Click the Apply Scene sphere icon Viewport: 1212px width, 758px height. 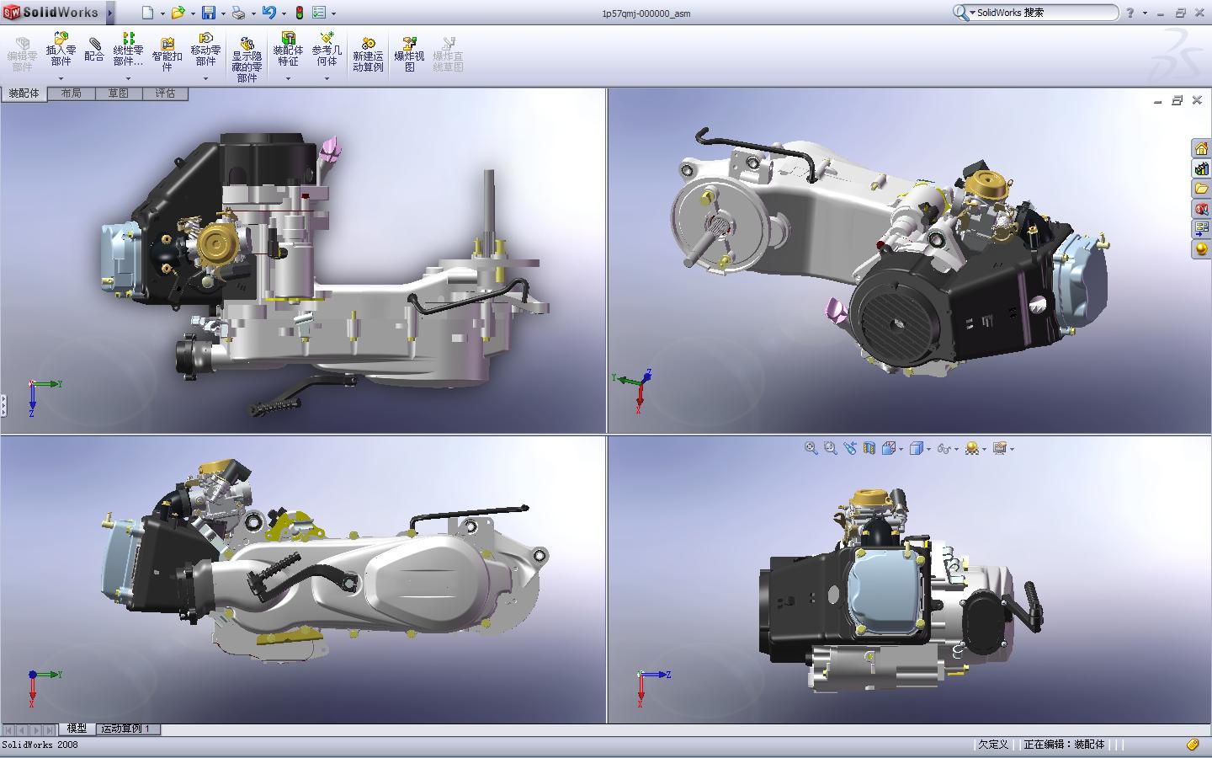point(972,448)
